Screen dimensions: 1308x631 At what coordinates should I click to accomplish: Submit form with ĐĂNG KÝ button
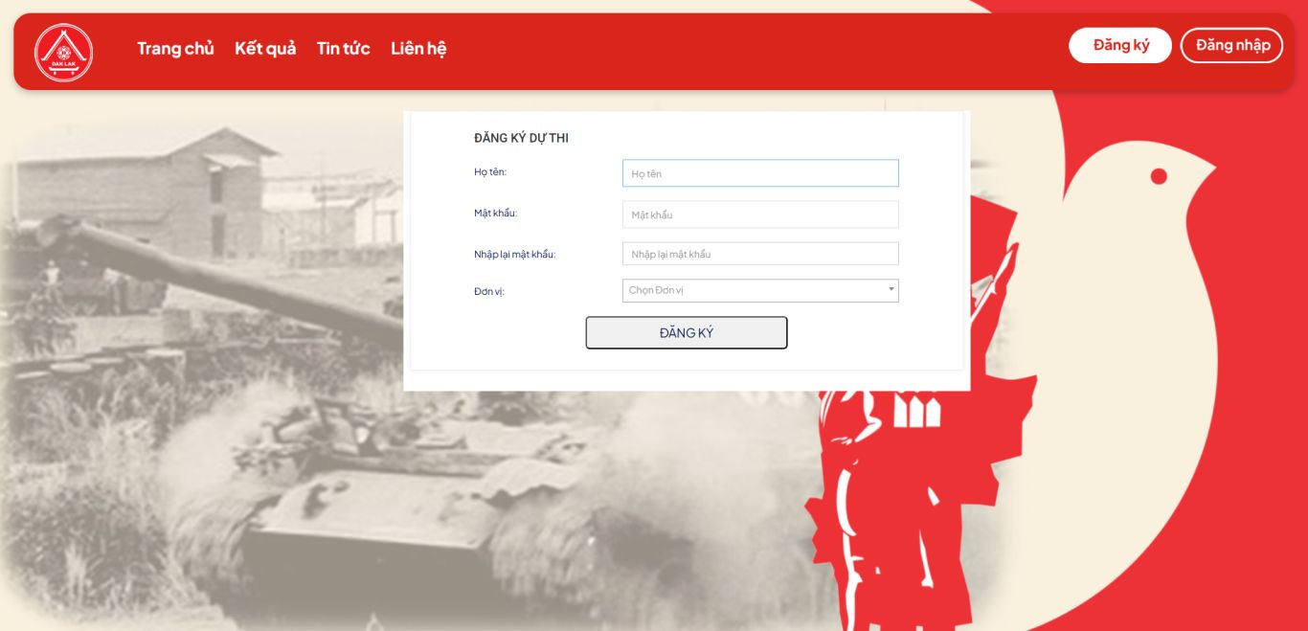[687, 332]
